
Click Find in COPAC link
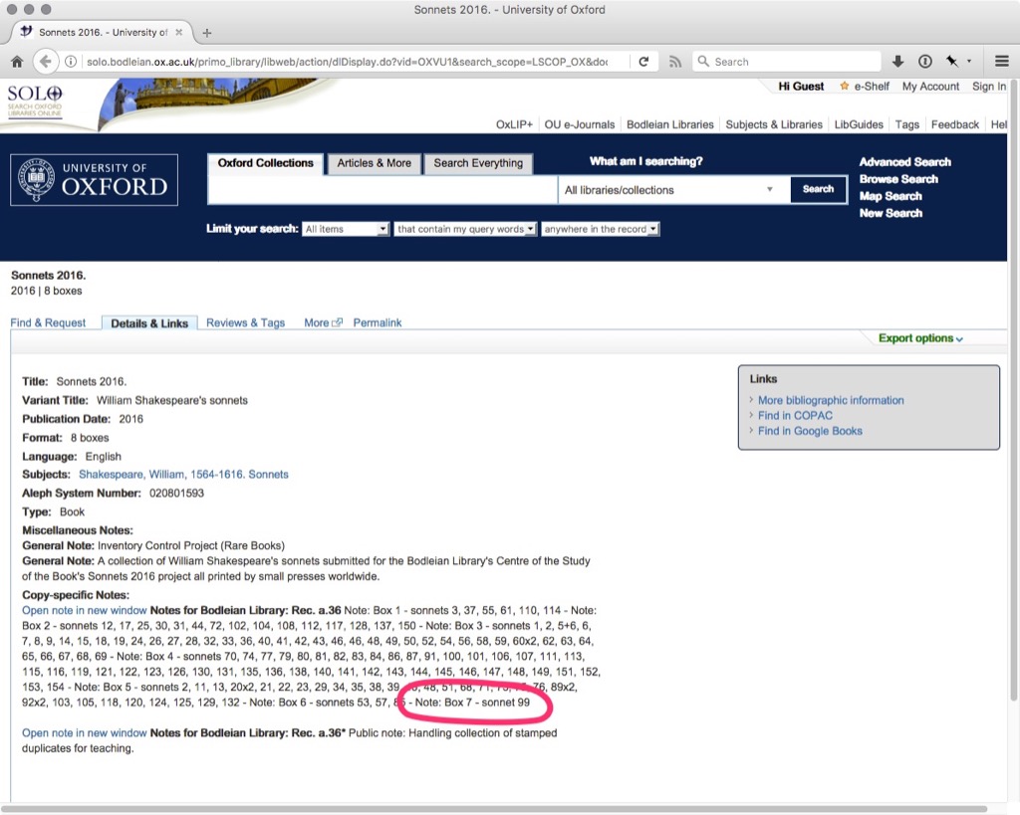pos(795,415)
